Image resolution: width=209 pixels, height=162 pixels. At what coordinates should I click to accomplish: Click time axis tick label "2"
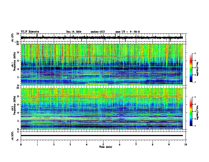tap(54, 145)
